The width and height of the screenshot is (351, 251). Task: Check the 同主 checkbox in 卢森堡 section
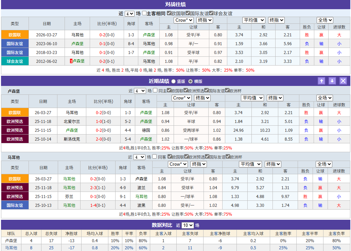pos(155,90)
